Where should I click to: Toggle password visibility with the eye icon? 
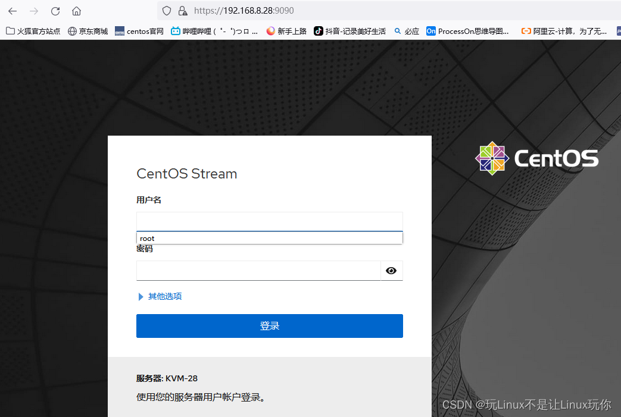click(391, 271)
